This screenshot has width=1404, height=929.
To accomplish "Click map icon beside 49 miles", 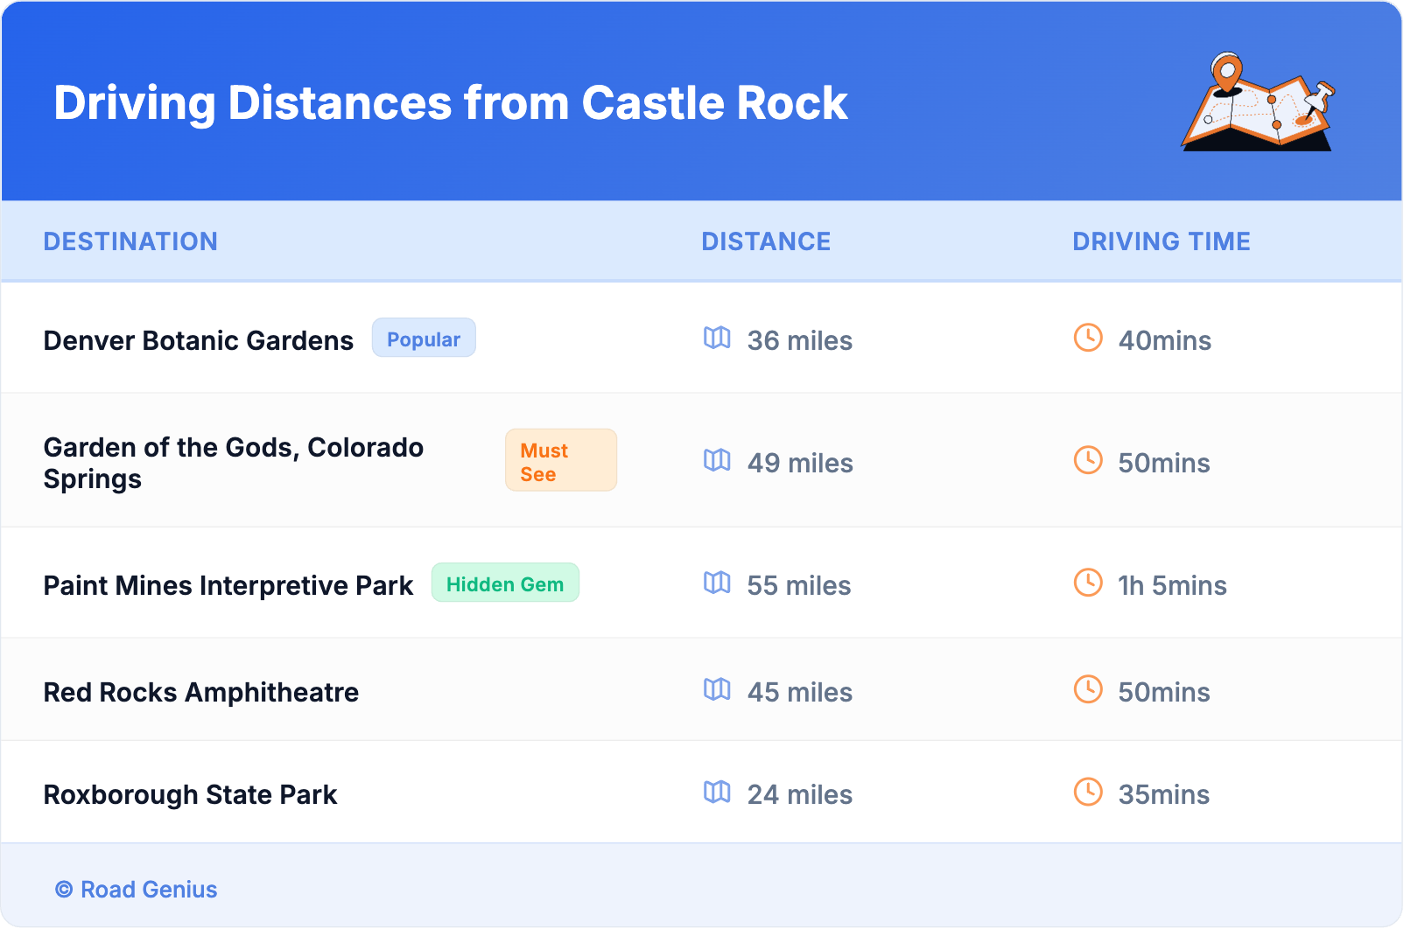I will click(717, 460).
